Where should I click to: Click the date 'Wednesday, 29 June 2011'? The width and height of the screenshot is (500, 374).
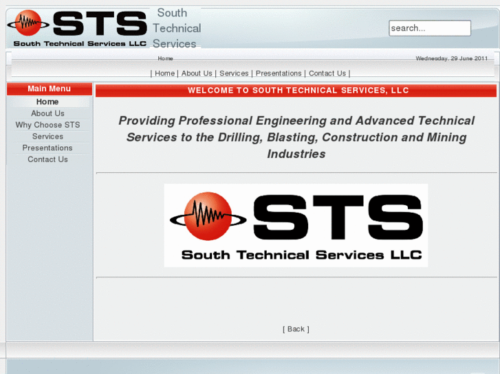coord(452,58)
